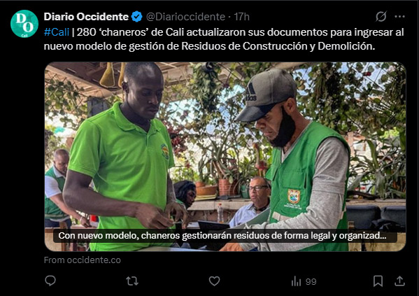Click the tweet text about 280 chaneros
The width and height of the screenshot is (419, 296).
224,39
